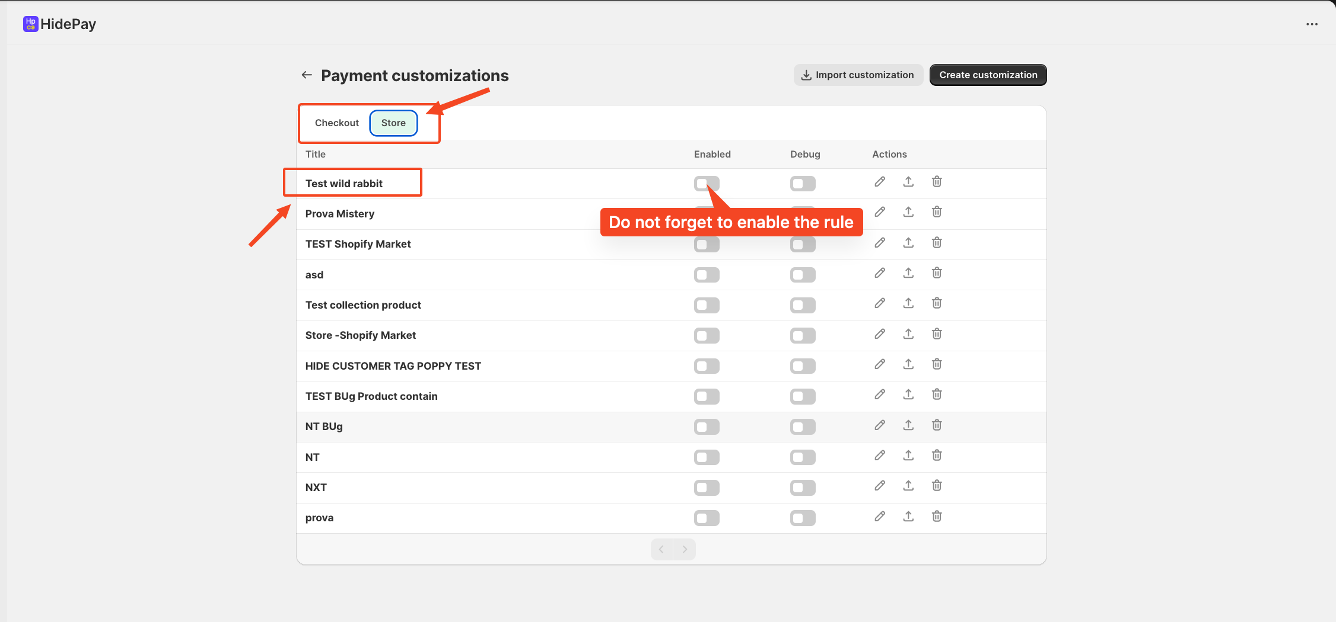1336x622 pixels.
Task: Export the Prova Mistery customization
Action: pos(908,212)
